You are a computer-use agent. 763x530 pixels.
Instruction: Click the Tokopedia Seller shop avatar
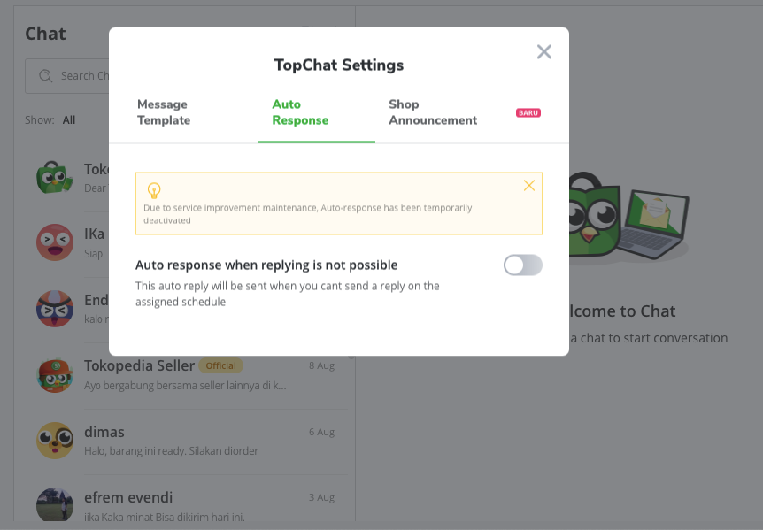coord(54,373)
